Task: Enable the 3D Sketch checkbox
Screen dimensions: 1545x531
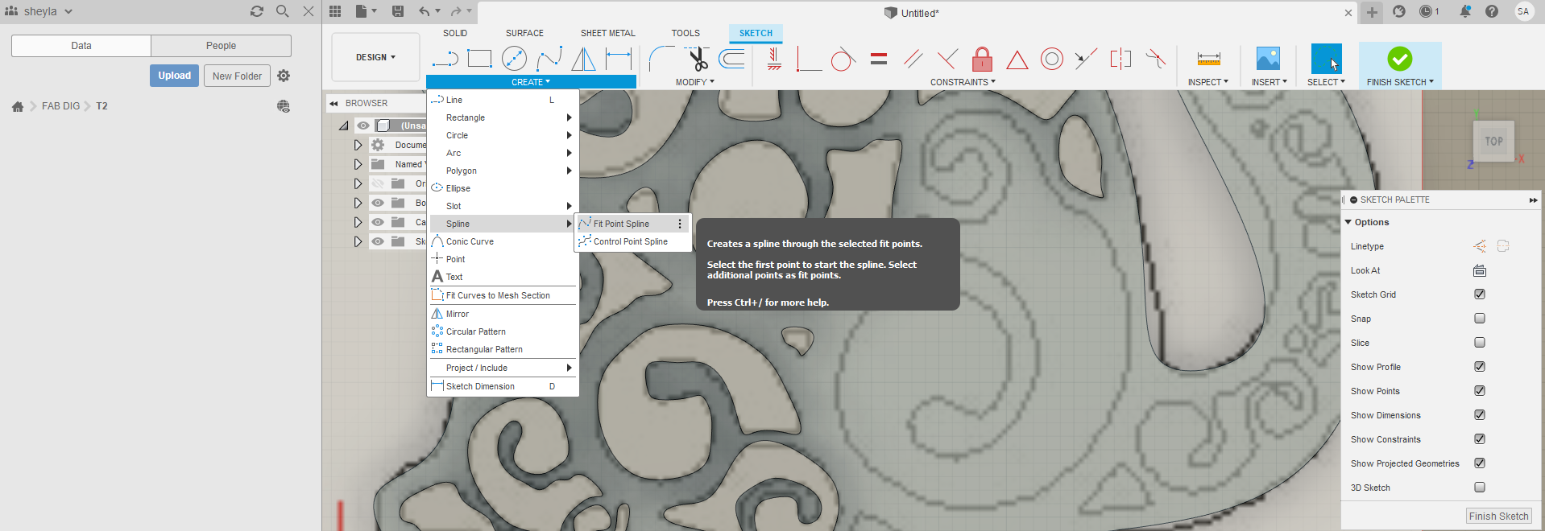Action: tap(1480, 488)
